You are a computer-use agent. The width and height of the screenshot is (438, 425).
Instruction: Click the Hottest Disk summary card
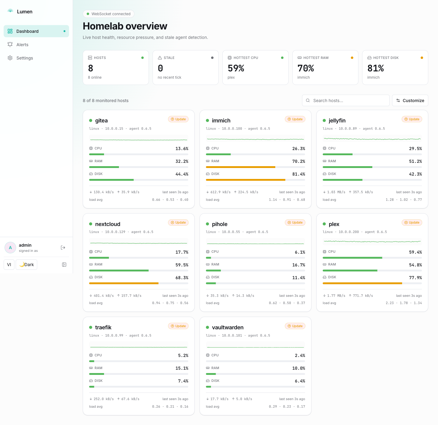(395, 67)
